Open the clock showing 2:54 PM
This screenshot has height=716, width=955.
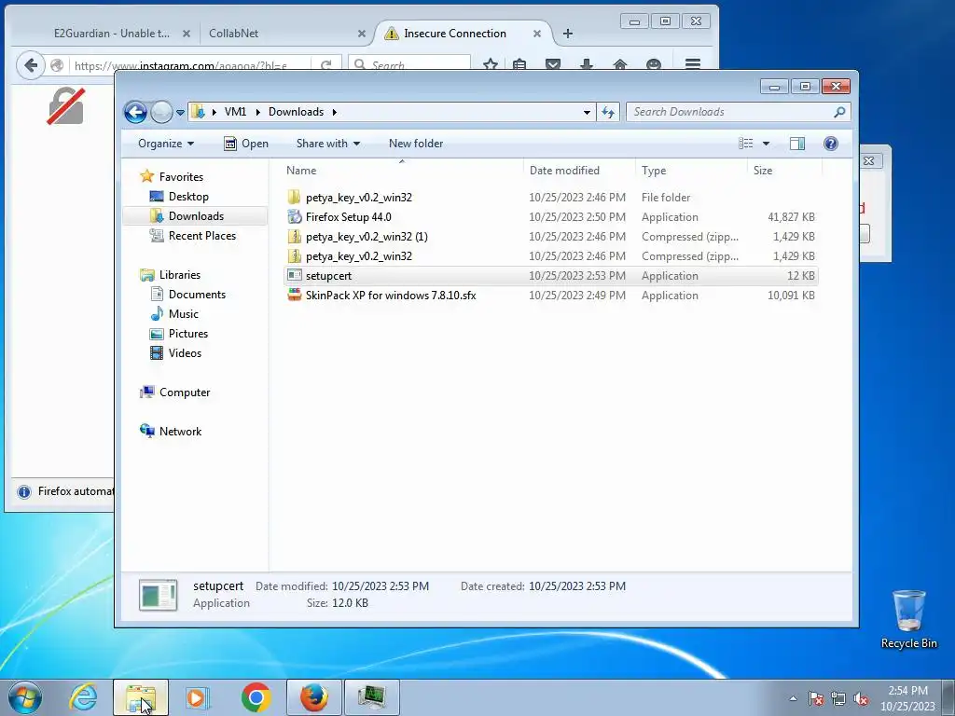coord(907,698)
